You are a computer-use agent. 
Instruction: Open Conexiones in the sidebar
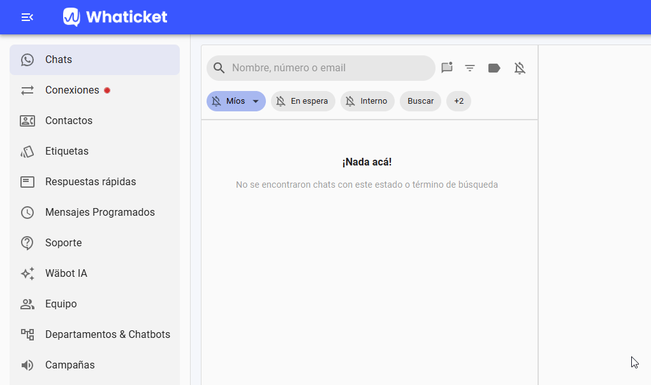[94, 90]
